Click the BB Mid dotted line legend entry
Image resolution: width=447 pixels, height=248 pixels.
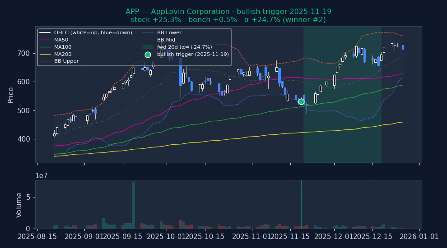(166, 40)
